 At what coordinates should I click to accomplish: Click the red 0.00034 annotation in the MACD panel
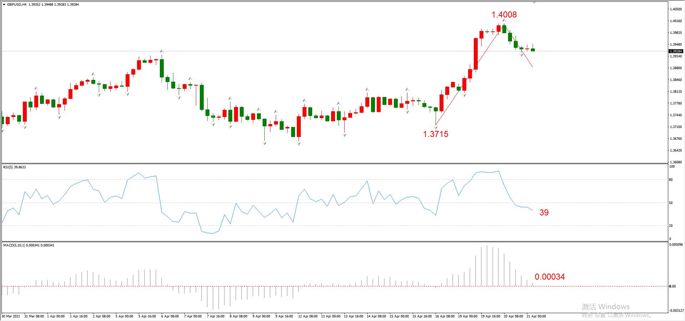[x=549, y=277]
